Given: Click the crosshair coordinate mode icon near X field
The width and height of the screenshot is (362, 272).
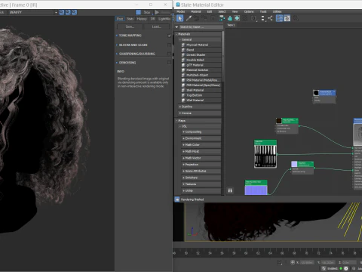Looking at the screenshot, I should 293,262.
